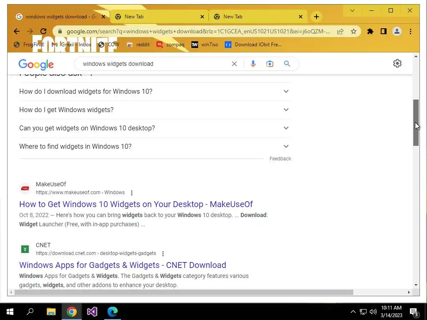Open the network tray icon
Viewport: 427px width, 320px height.
coord(363,312)
